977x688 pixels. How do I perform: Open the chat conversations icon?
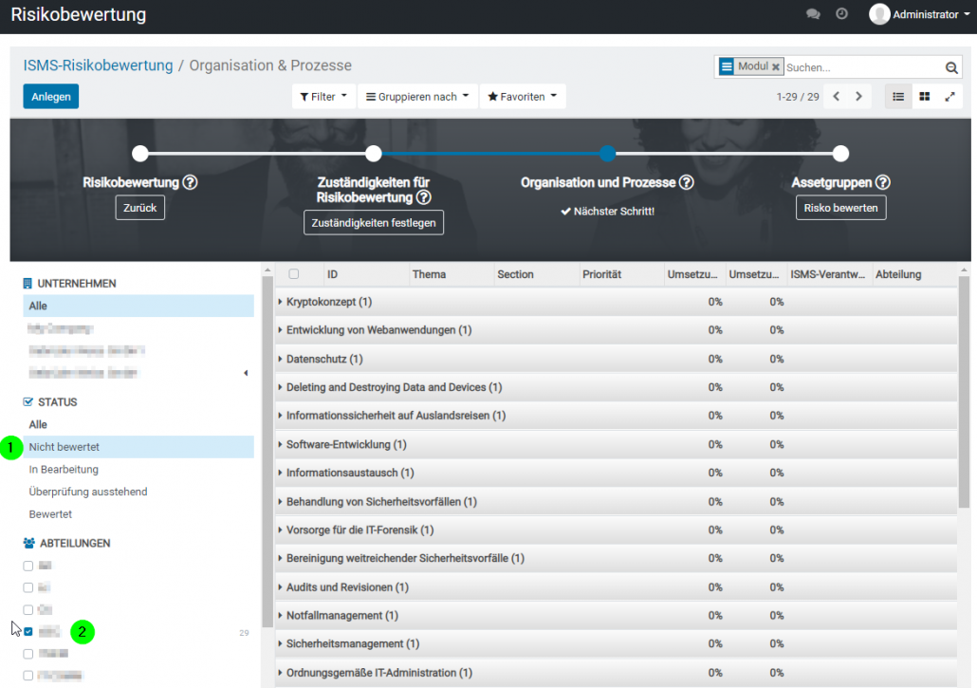click(813, 14)
